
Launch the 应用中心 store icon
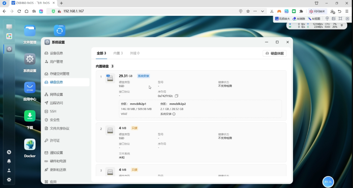point(30,88)
